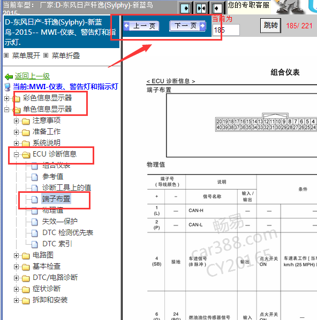Open the 诊断工具上的值 document
This screenshot has width=317, height=320.
[67, 188]
